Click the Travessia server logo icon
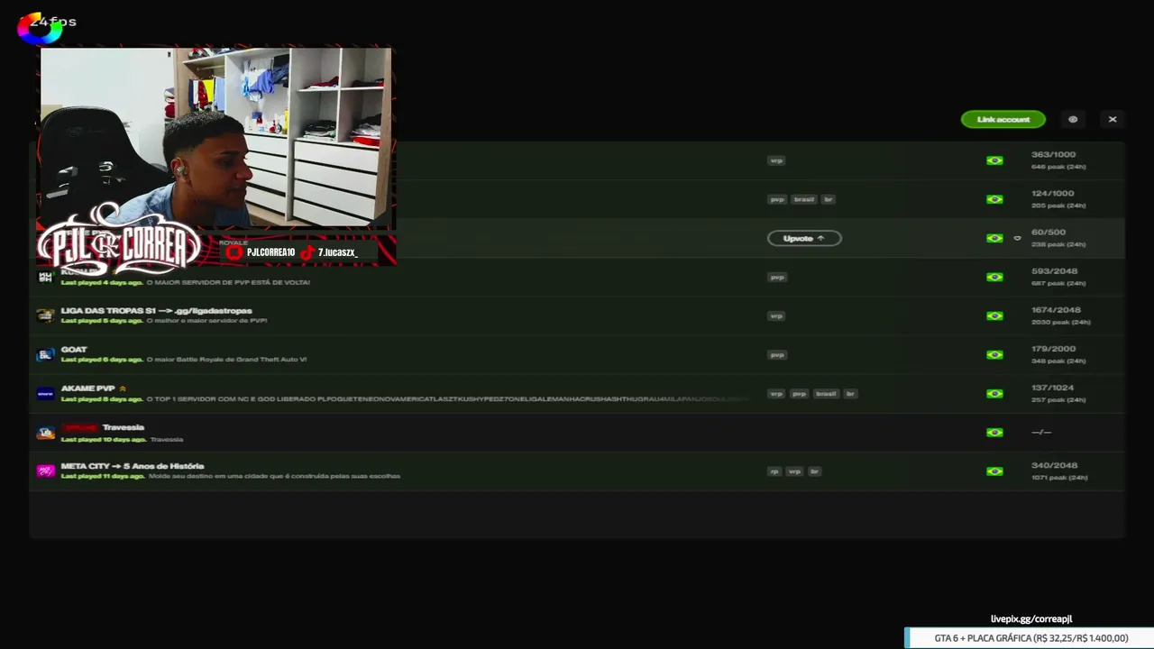The height and width of the screenshot is (649, 1154). click(x=45, y=433)
